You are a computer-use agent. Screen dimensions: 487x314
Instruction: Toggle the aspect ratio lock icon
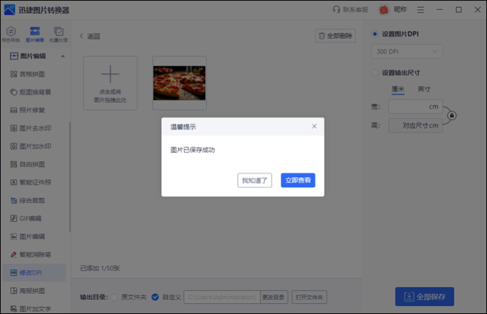pyautogui.click(x=452, y=115)
